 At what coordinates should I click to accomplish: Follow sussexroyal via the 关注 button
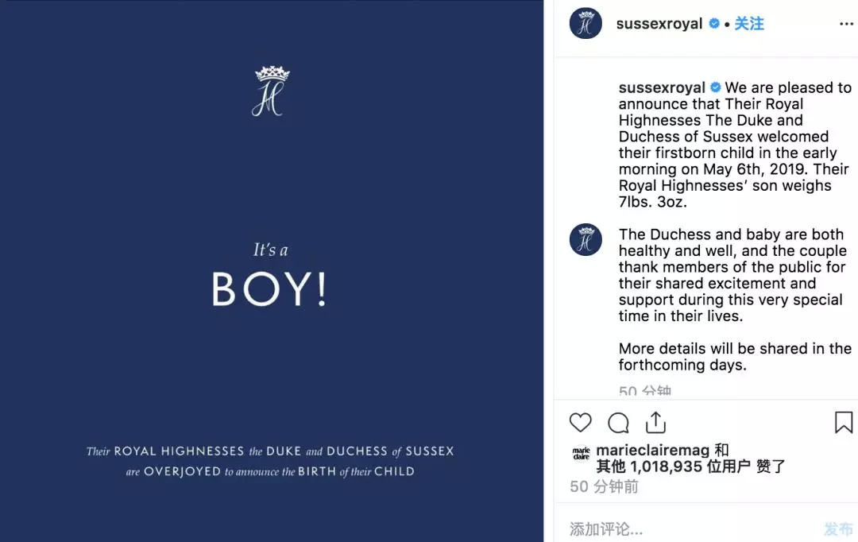click(749, 24)
